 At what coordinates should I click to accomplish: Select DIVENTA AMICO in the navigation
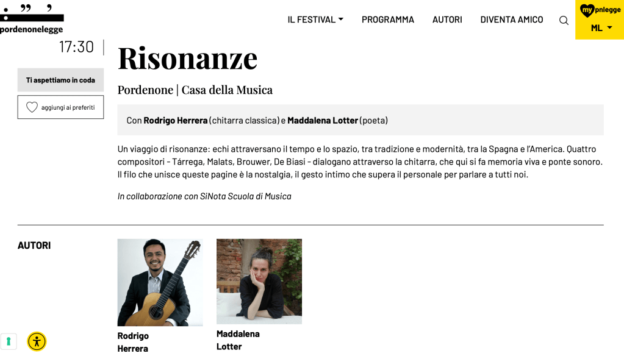(x=512, y=20)
